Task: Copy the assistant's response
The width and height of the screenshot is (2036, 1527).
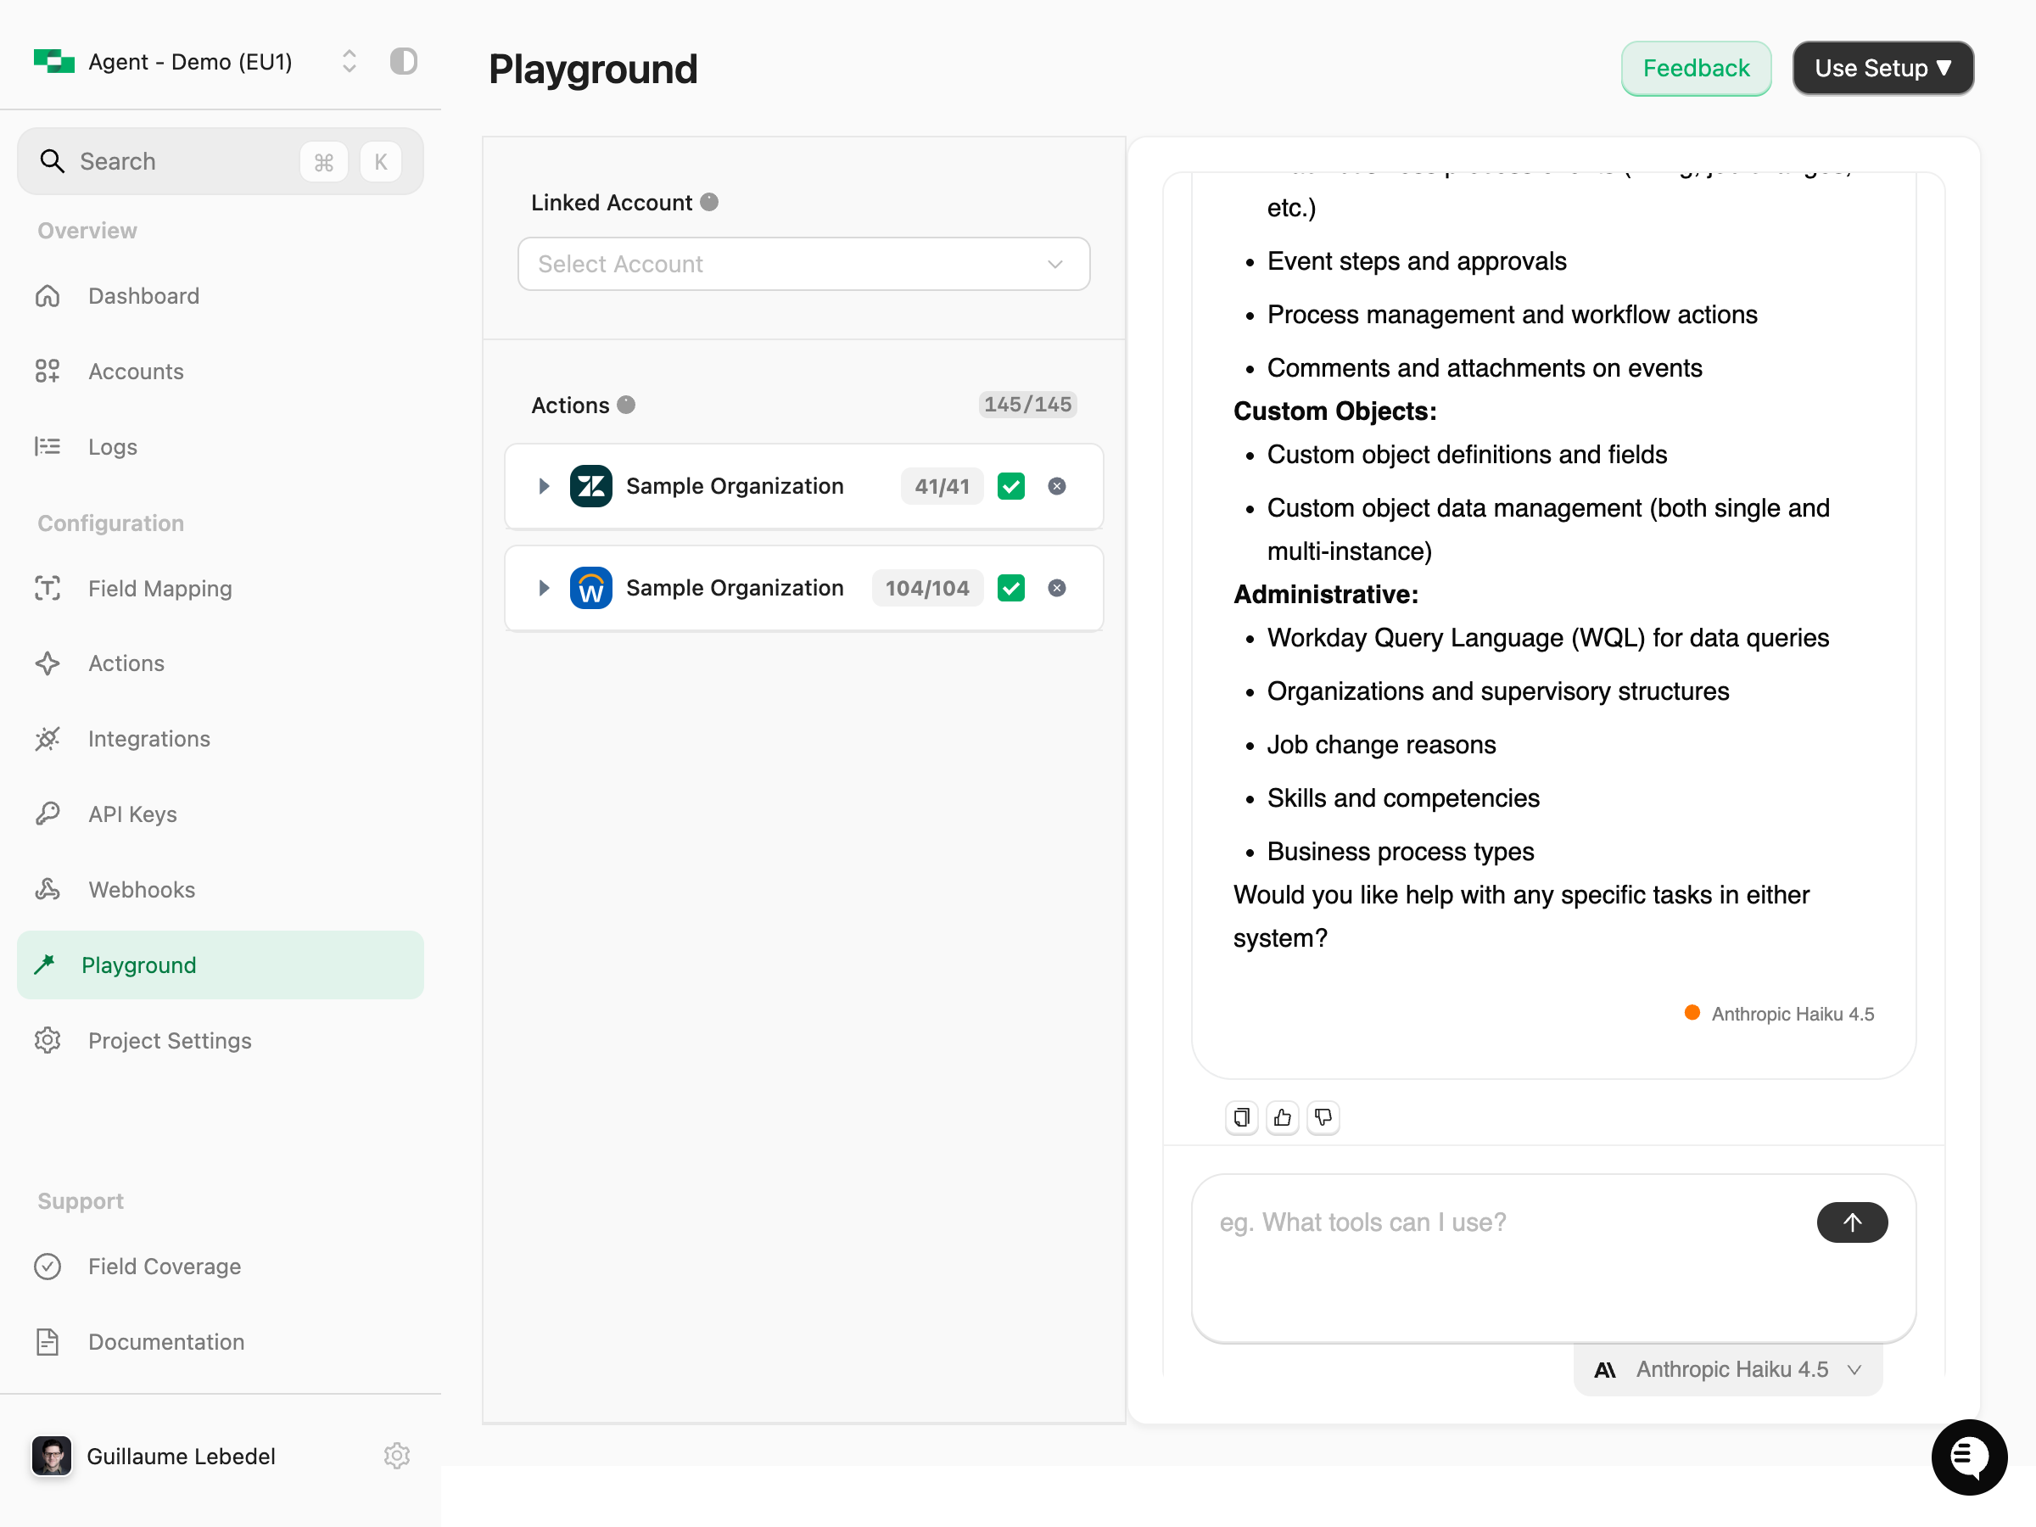Action: 1241,1117
